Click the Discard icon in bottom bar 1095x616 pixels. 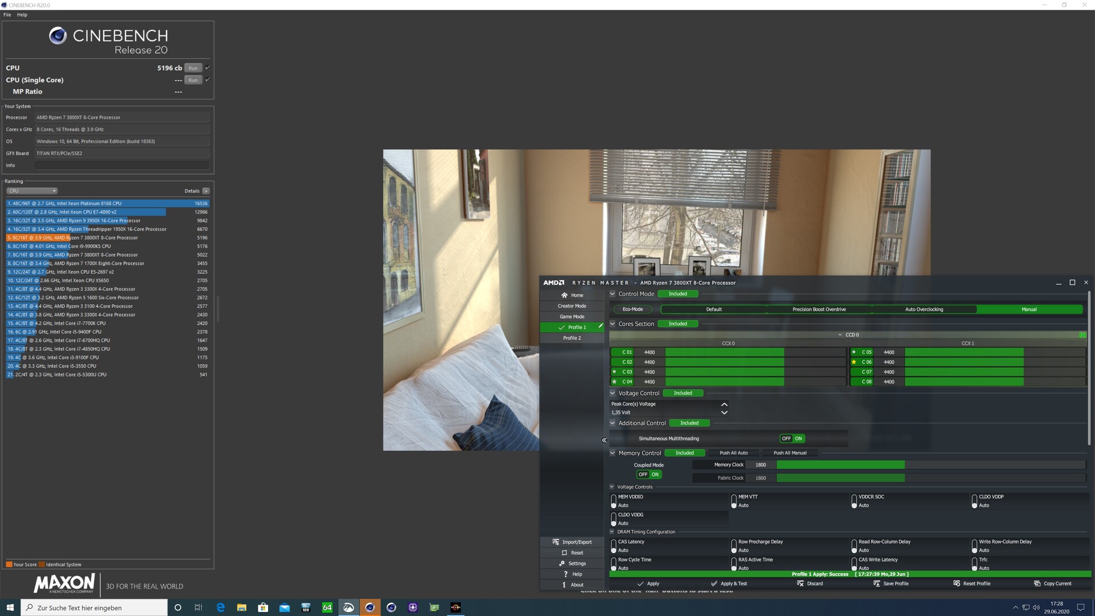[x=800, y=583]
